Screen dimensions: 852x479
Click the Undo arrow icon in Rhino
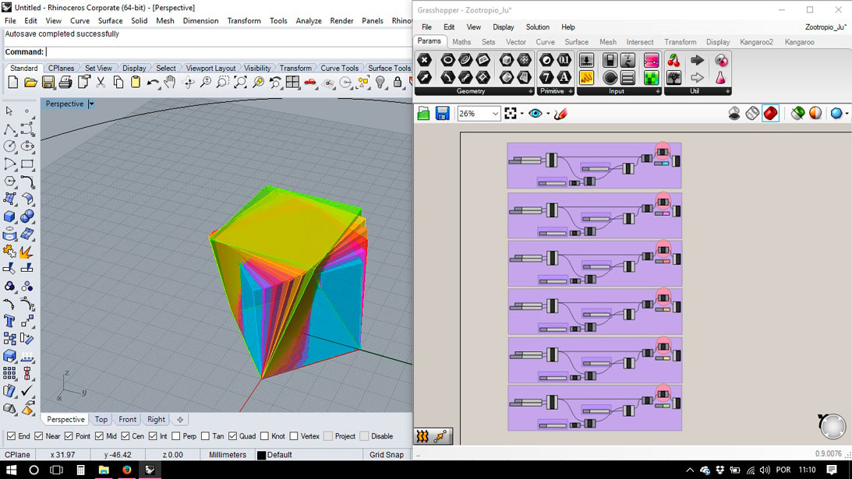click(153, 83)
